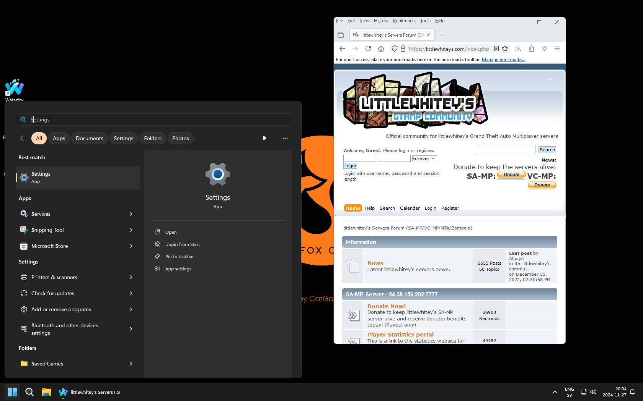Image resolution: width=643 pixels, height=401 pixels.
Task: Select the All filter chip
Action: tap(39, 138)
